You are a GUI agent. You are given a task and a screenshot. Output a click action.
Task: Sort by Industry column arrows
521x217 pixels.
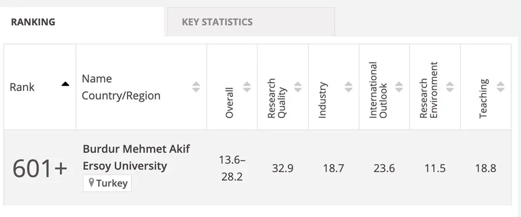349,87
